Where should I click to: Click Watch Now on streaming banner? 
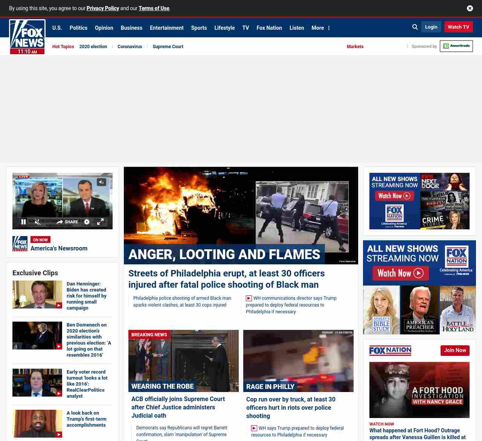[400, 273]
